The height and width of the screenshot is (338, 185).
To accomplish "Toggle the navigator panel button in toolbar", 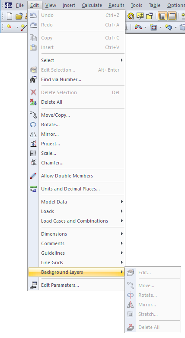I will click(x=162, y=16).
